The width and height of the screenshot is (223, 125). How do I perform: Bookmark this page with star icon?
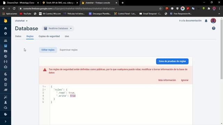[160, 8]
